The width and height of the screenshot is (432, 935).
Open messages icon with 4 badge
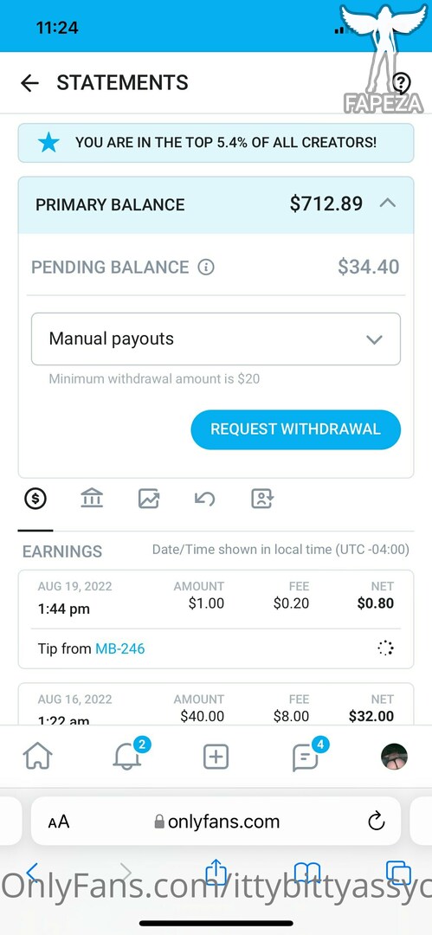coord(307,756)
